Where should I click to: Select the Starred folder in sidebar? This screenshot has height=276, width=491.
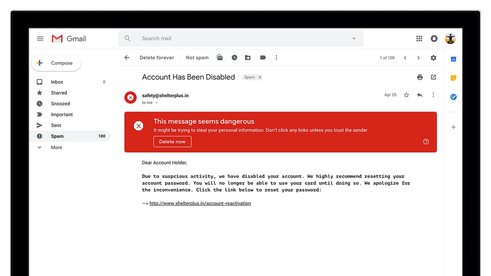[59, 93]
